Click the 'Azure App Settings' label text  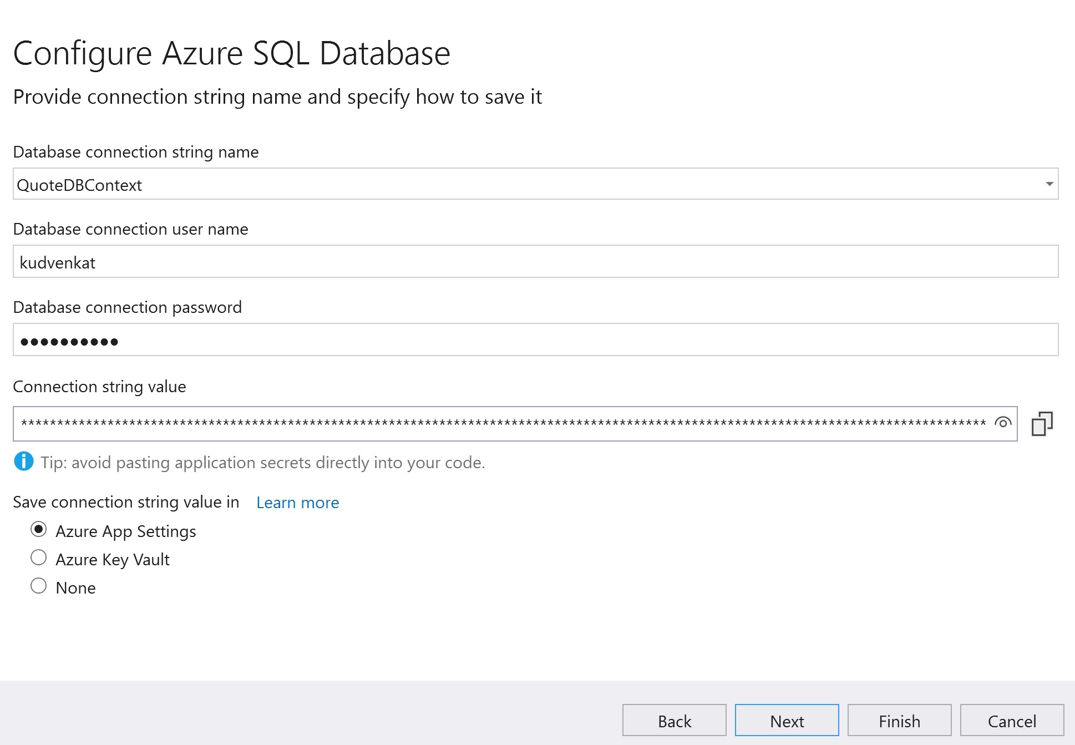126,531
